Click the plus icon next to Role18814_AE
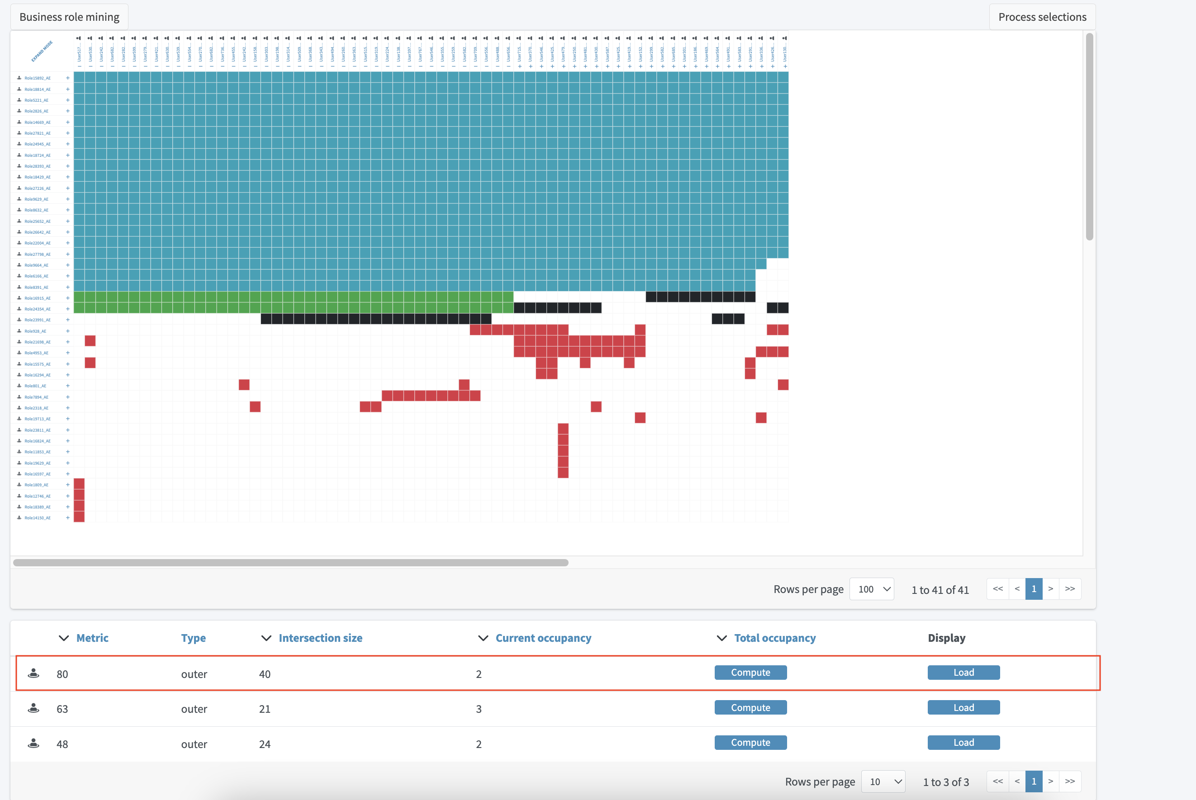The height and width of the screenshot is (800, 1196). [67, 89]
